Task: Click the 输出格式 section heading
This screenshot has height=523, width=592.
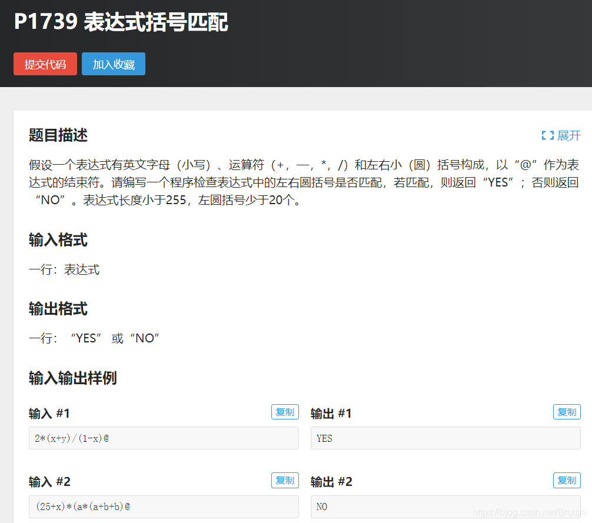Action: (58, 309)
